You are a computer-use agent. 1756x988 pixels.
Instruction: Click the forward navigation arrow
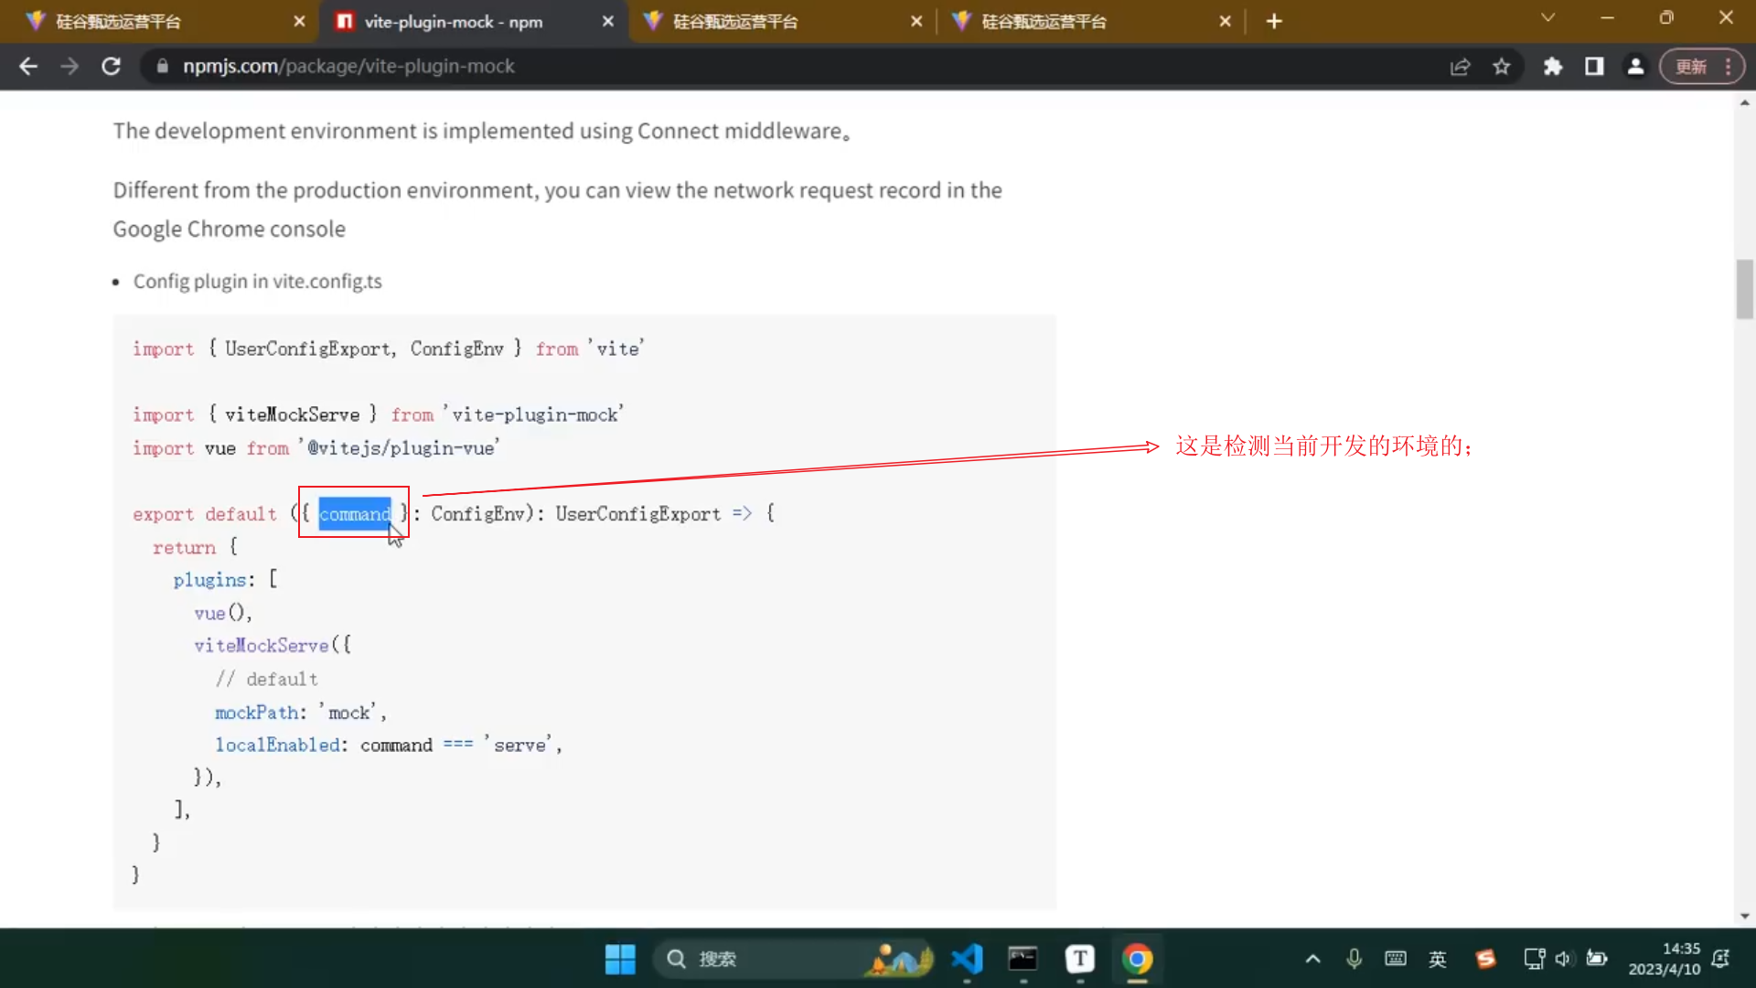click(x=69, y=67)
